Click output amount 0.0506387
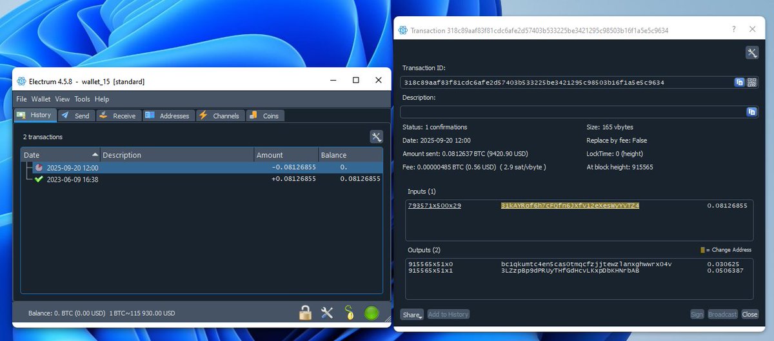Screen dimensions: 774x341 [726, 271]
